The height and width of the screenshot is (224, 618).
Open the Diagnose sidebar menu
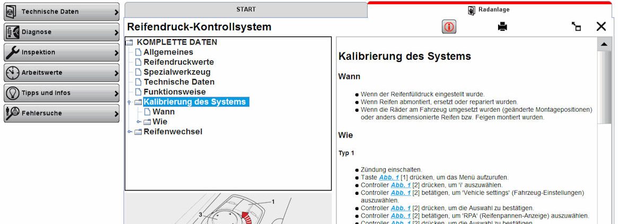pos(62,32)
